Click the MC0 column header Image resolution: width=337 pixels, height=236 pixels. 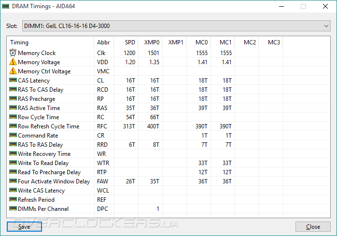coord(198,42)
